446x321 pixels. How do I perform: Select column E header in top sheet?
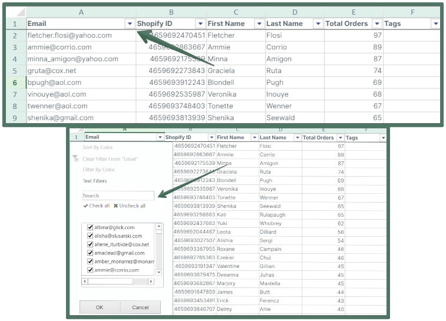[x=354, y=12]
